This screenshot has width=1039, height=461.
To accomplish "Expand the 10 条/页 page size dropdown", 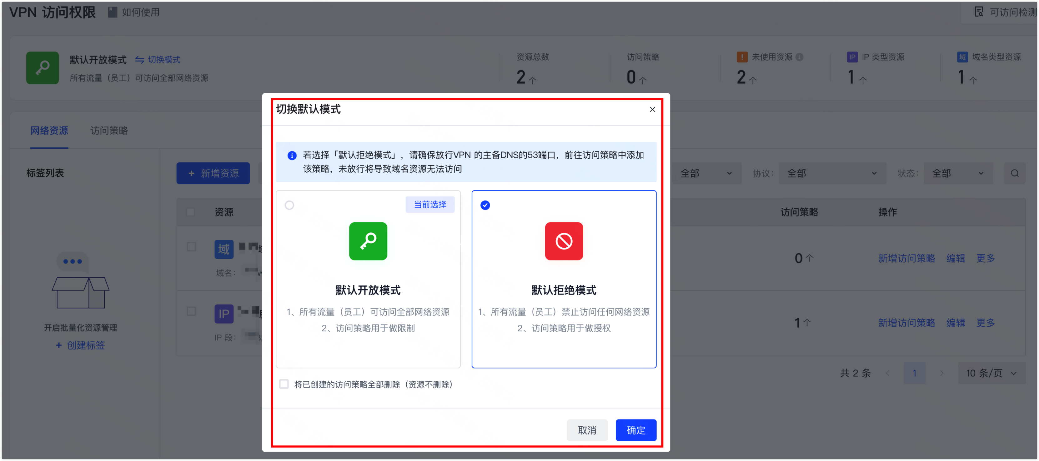I will [991, 373].
